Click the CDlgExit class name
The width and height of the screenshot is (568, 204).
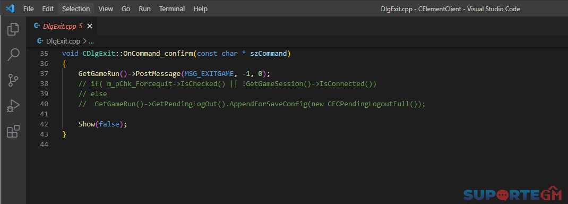pos(99,54)
